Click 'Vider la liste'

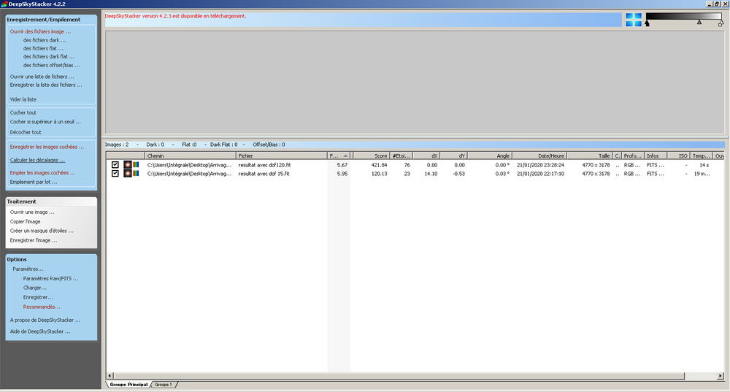click(x=23, y=99)
